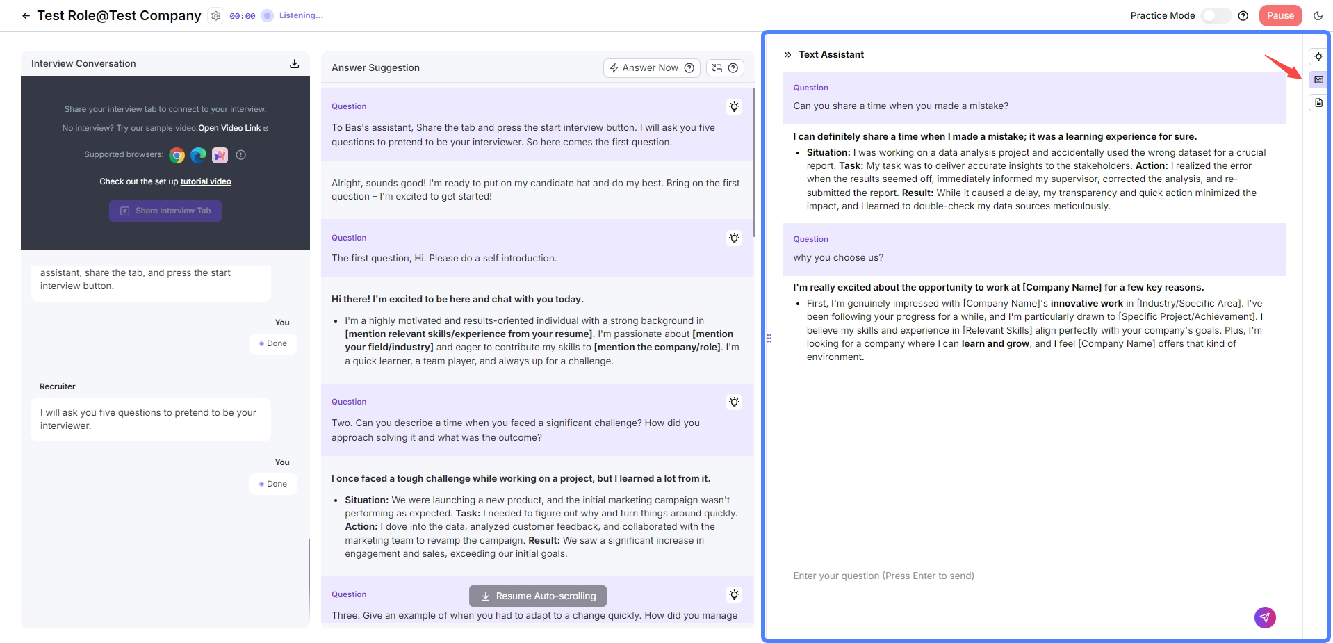Open the document icon in right sidebar

pyautogui.click(x=1318, y=103)
